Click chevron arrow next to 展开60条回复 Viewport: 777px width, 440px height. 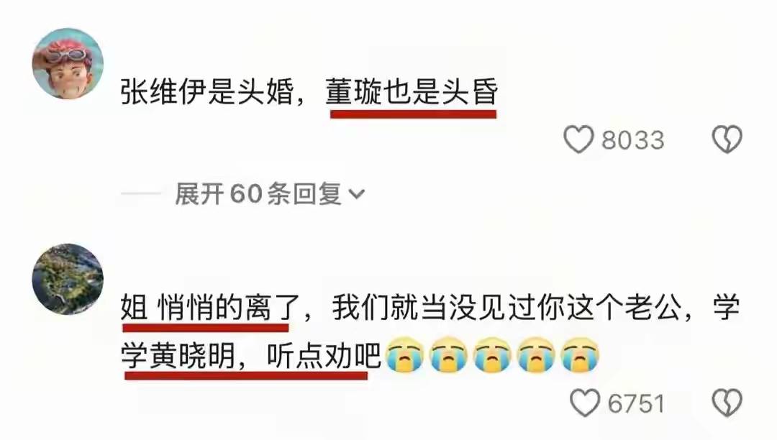tap(357, 194)
